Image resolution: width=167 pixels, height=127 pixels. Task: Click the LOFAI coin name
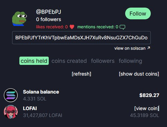coord(30,108)
